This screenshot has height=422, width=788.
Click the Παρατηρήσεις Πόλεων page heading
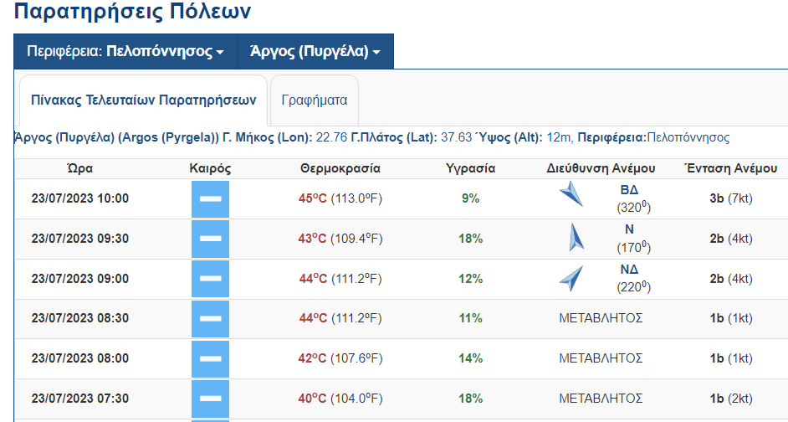coord(133,11)
